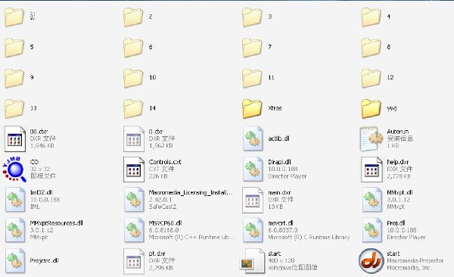
Task: Select the Macromedia_Licensing_Install file icon
Action: (x=135, y=200)
